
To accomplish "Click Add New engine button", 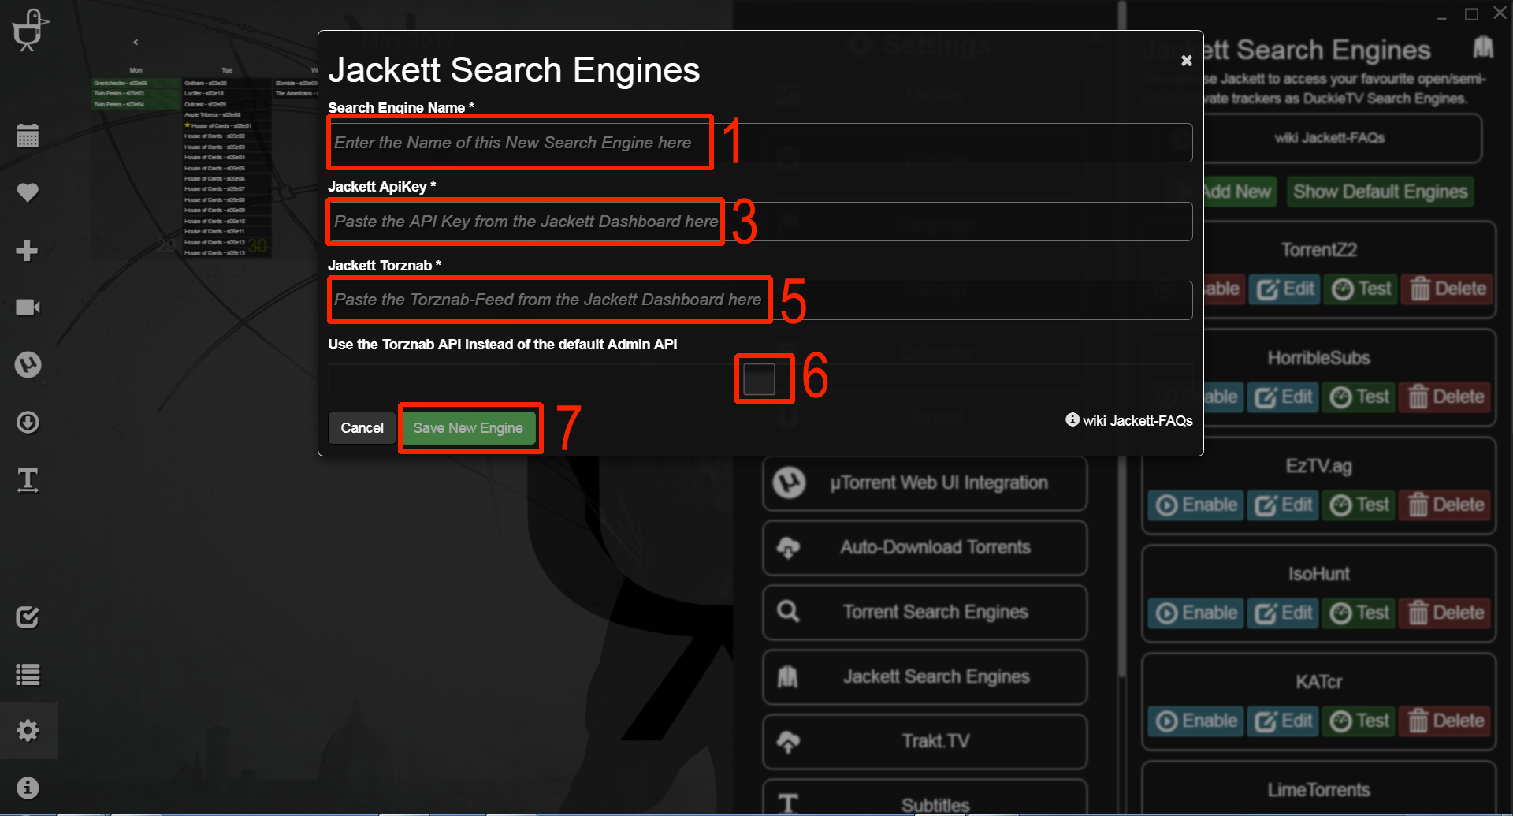I will [1240, 192].
